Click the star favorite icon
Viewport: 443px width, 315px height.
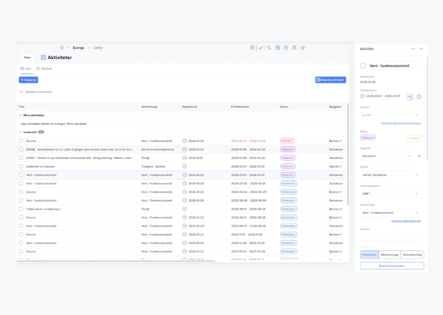click(x=303, y=48)
